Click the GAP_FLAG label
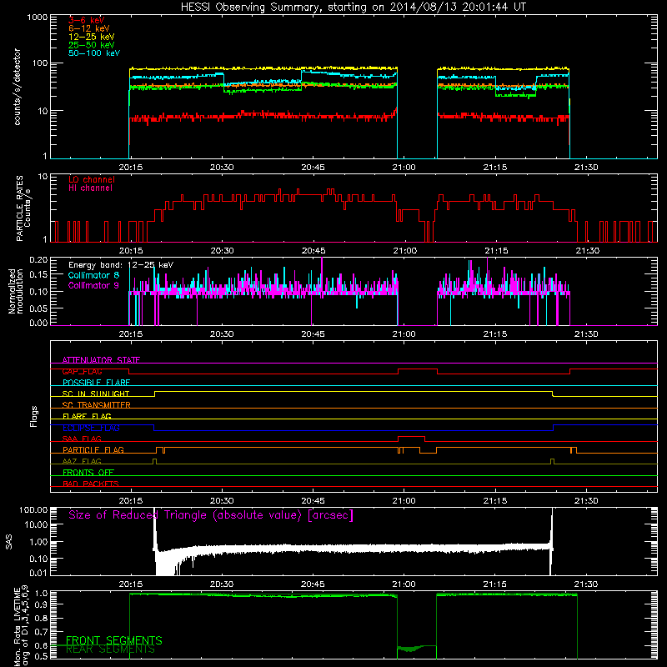This screenshot has width=667, height=667. point(82,371)
